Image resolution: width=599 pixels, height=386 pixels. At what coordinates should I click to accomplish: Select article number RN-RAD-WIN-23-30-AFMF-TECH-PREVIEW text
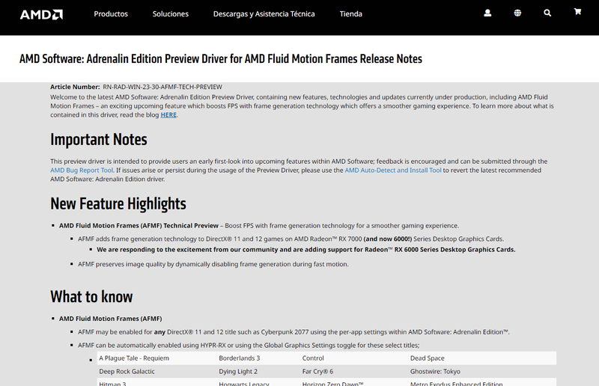coord(162,87)
